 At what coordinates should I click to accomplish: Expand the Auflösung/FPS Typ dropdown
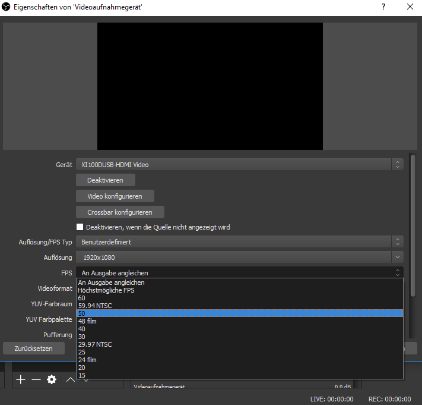click(239, 242)
